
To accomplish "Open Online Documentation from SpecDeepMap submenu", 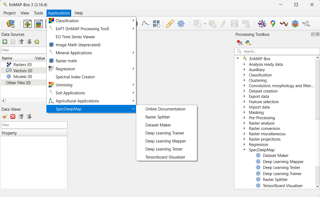I will tap(166, 109).
